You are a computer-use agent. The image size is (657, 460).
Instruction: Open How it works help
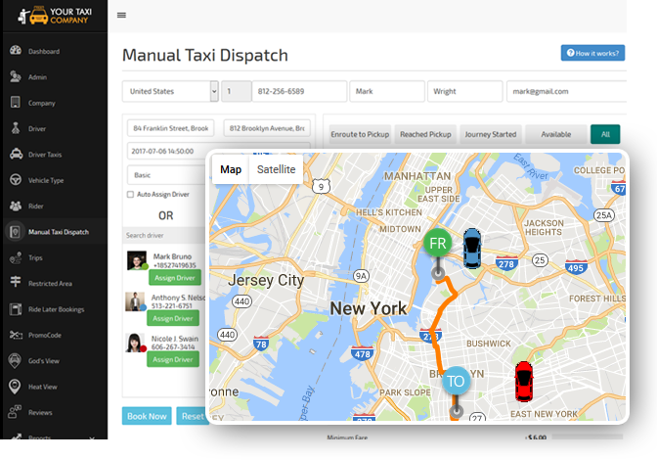coord(592,53)
